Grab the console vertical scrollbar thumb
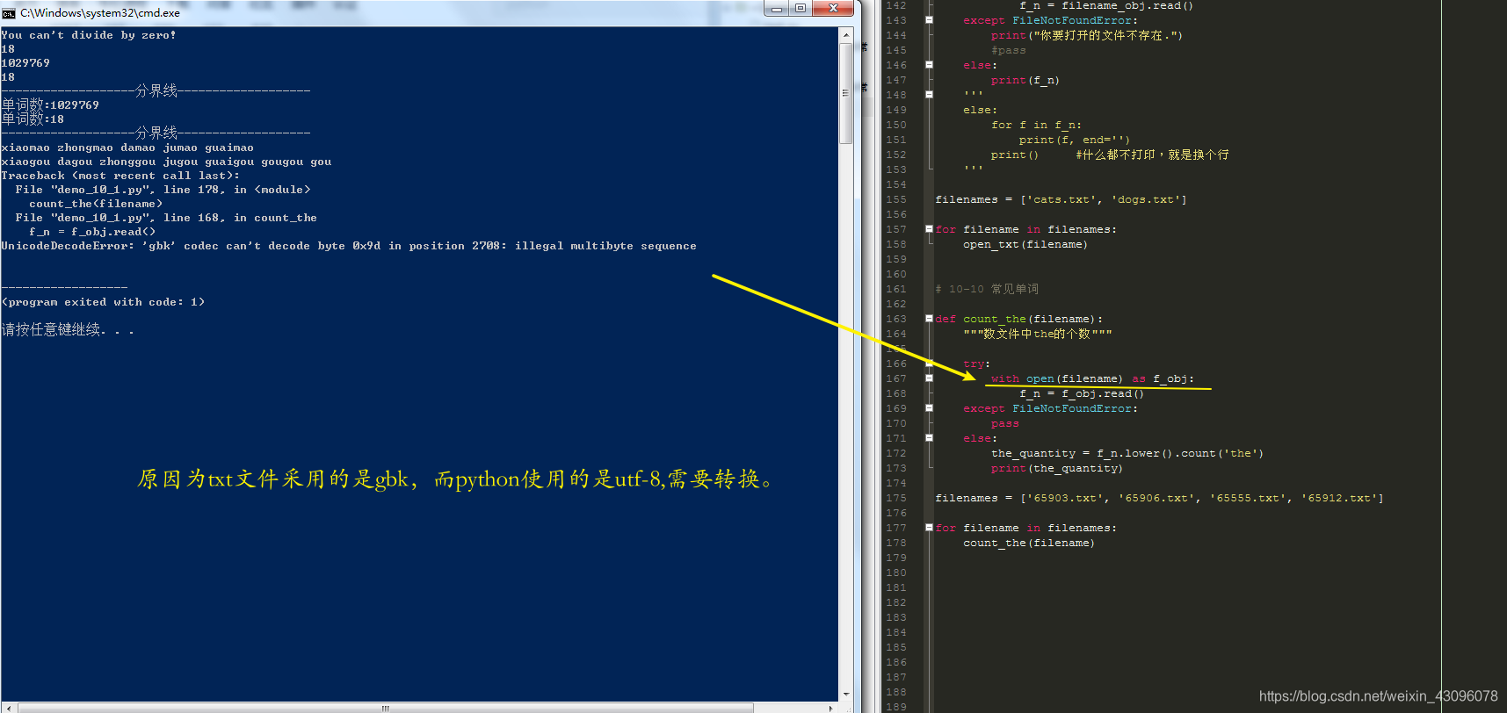1507x713 pixels. [845, 92]
